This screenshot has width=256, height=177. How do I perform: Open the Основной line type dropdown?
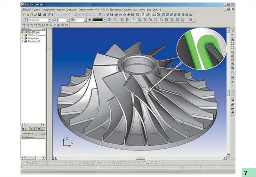49,20
